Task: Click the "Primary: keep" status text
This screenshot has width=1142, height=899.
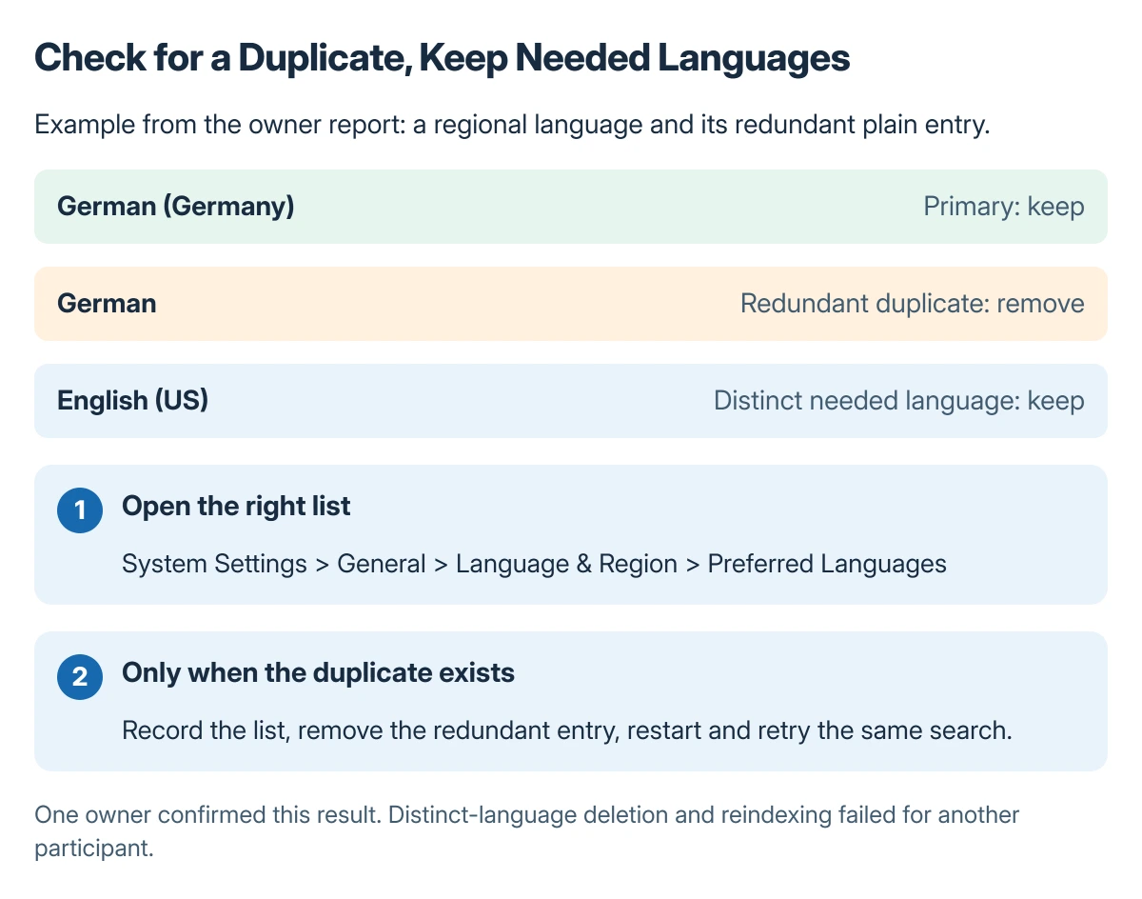Action: point(1004,207)
